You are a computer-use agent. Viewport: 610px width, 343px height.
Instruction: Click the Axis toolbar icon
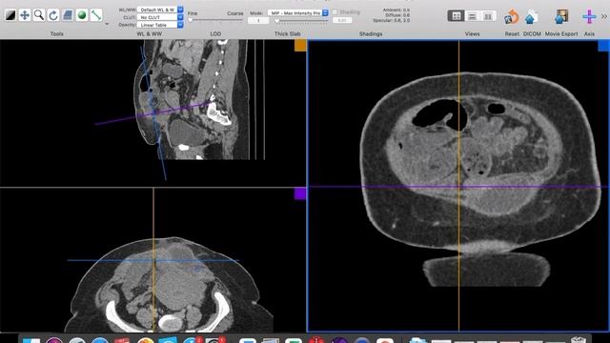[x=589, y=17]
